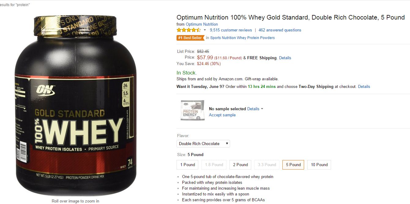Click the Accept sample link
The width and height of the screenshot is (410, 204).
[222, 115]
